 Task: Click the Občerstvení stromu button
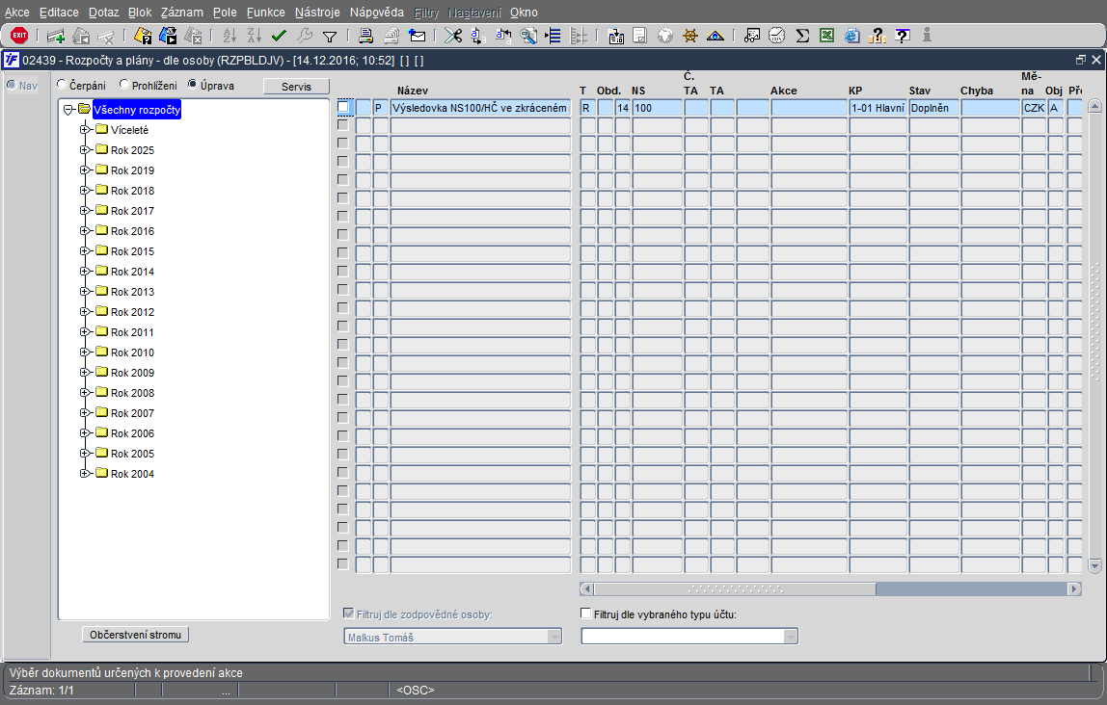pos(136,635)
